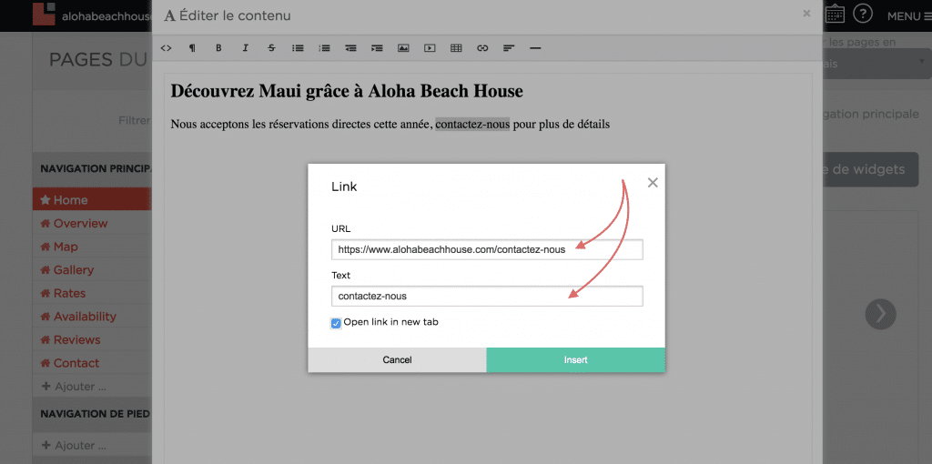This screenshot has width=932, height=464.
Task: Select the Reviews page
Action: pos(92,339)
